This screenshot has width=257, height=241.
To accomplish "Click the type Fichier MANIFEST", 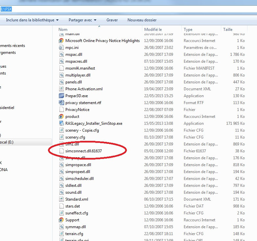I will pos(199,68).
